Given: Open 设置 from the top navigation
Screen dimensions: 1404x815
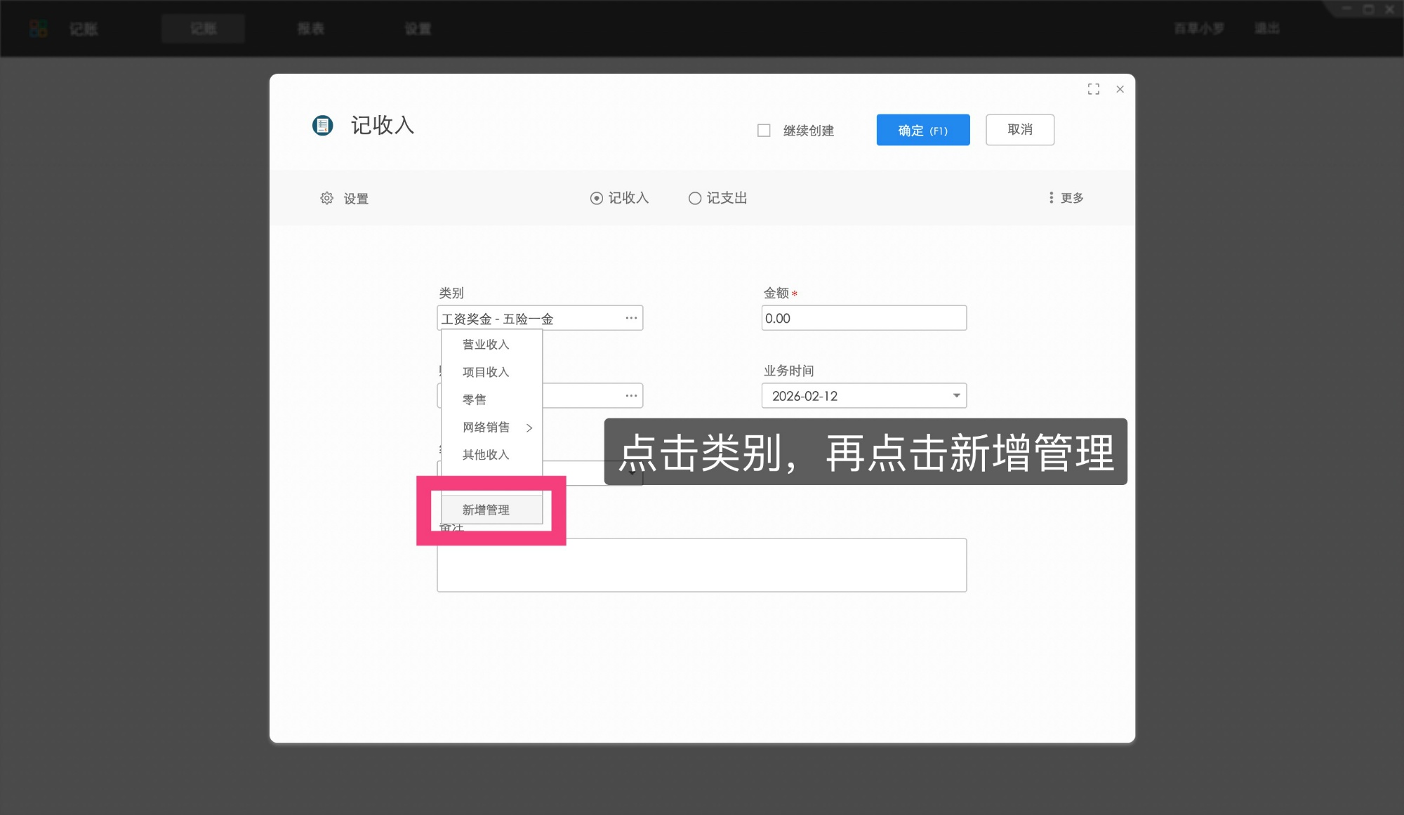Looking at the screenshot, I should click(x=417, y=29).
